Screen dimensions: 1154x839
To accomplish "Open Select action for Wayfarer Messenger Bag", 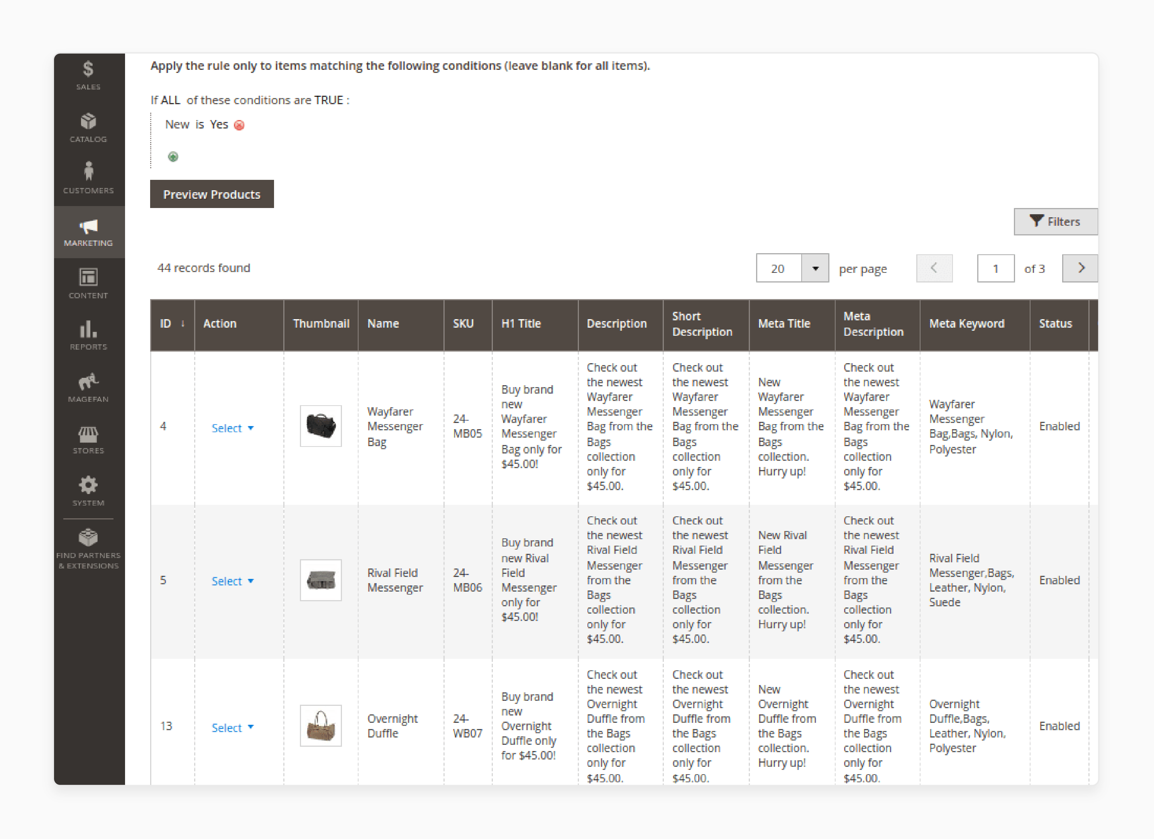I will point(232,428).
